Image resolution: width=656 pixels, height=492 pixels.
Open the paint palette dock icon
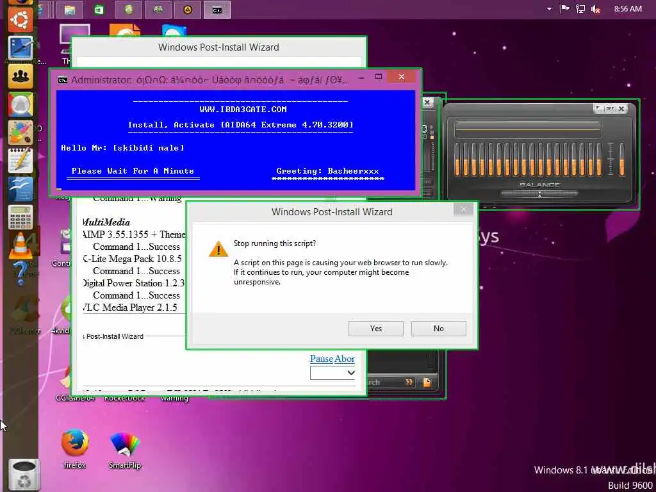(x=20, y=132)
